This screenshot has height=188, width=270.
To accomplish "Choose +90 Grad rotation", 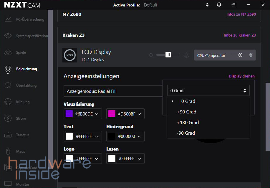I will [x=208, y=112].
